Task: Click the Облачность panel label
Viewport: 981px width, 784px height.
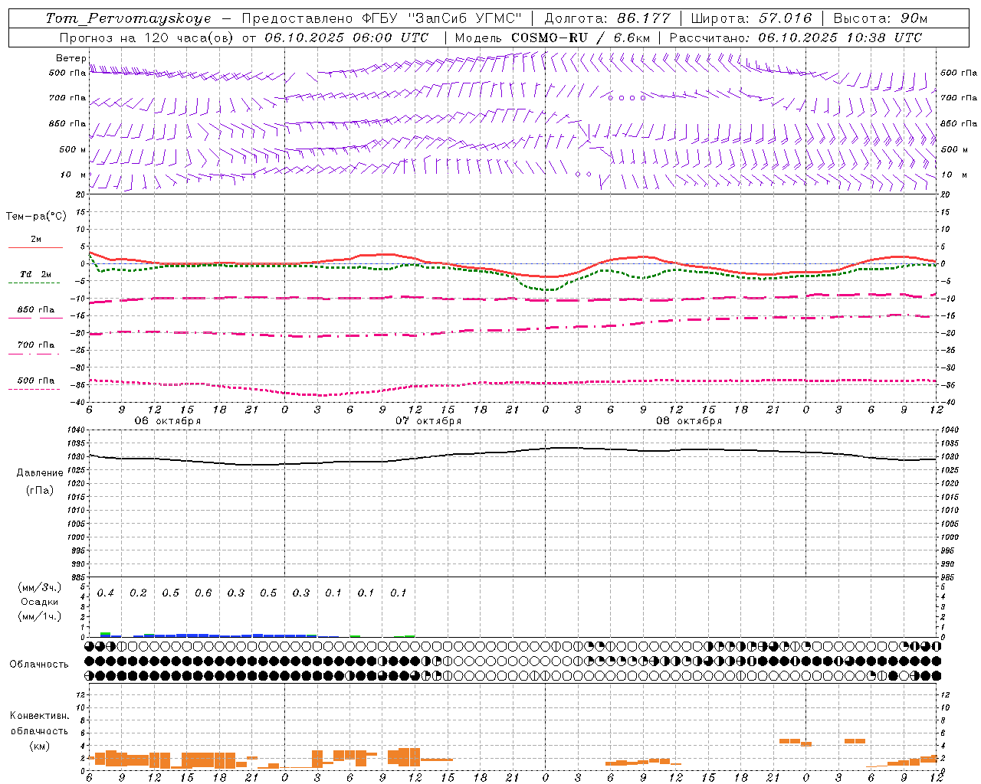Action: tap(39, 664)
